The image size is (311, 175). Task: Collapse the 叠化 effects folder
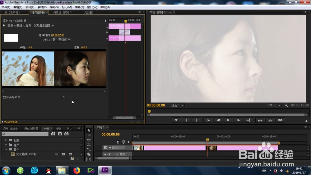click(6, 149)
